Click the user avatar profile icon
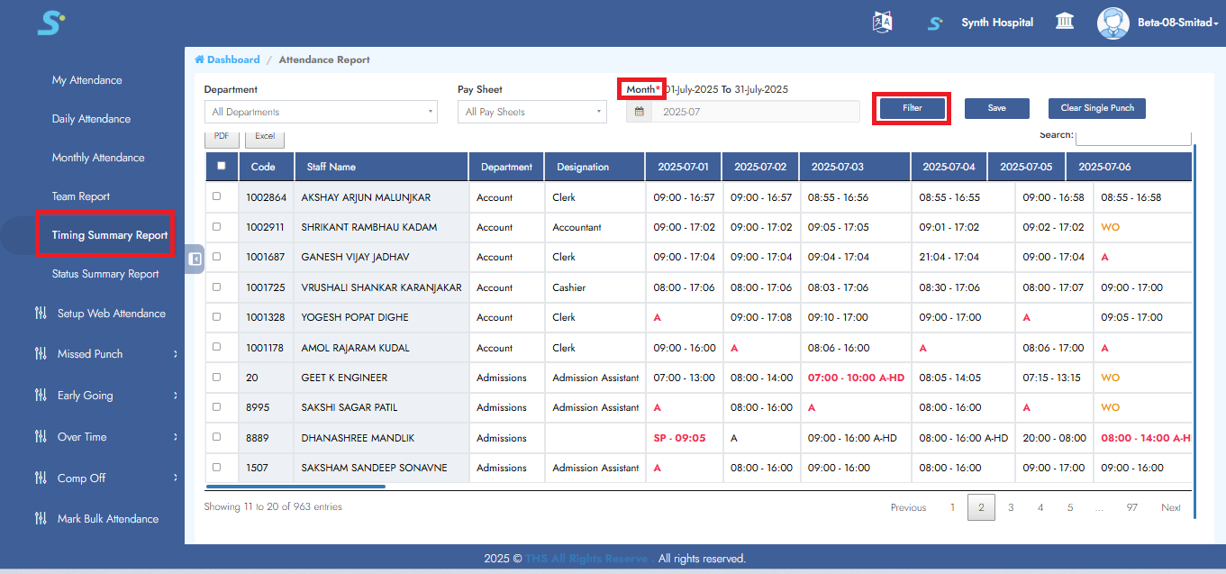1226x574 pixels. coord(1112,23)
